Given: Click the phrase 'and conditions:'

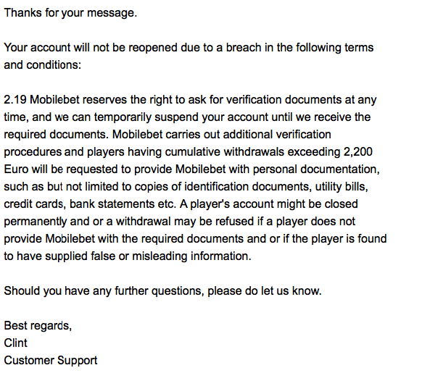Looking at the screenshot, I should pyautogui.click(x=43, y=65).
